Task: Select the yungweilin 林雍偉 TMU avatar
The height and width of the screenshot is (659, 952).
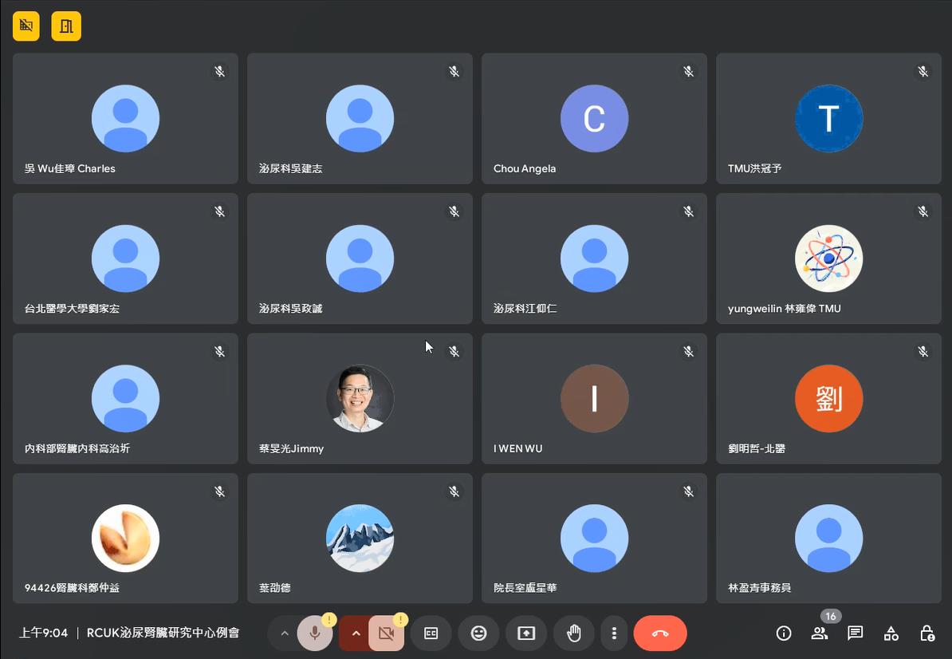Action: (x=828, y=258)
